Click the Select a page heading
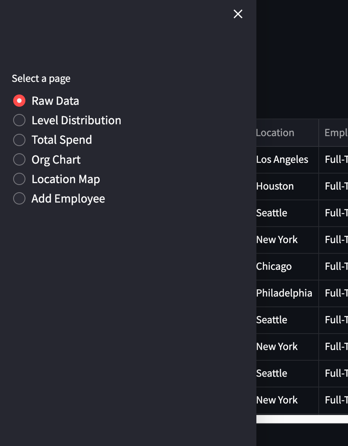 pos(41,79)
